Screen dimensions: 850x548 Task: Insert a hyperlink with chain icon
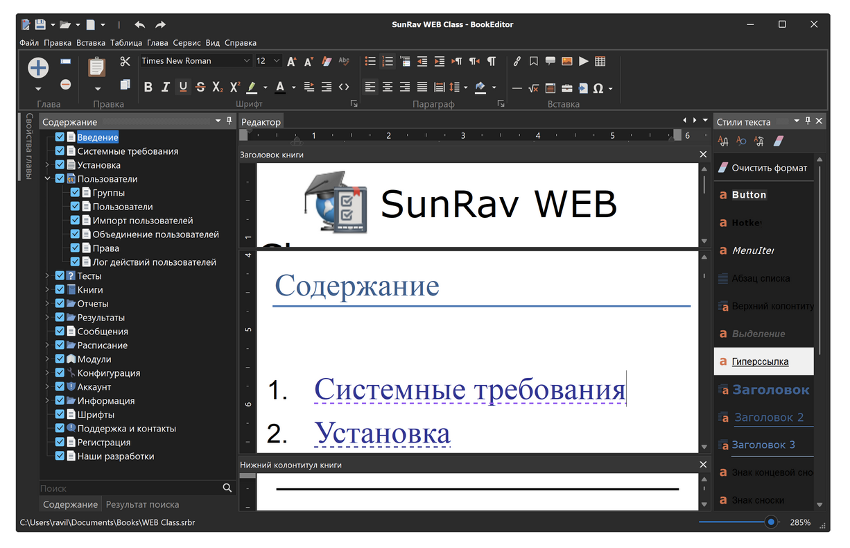tap(517, 61)
